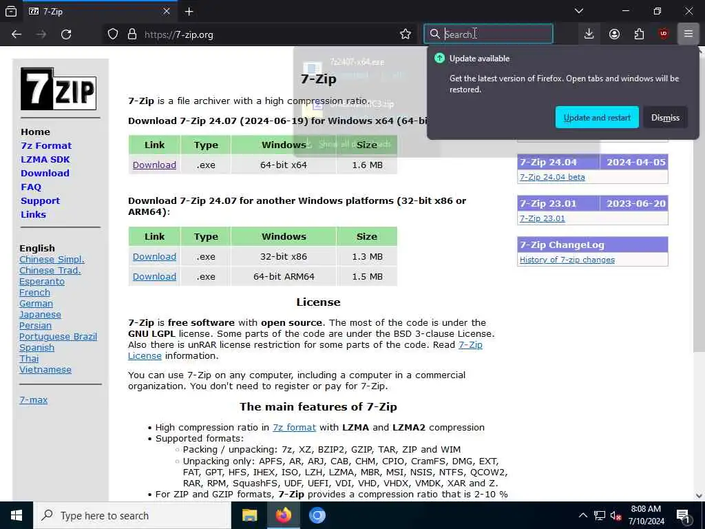Expand the list all tabs chevron
The width and height of the screenshot is (705, 529).
[x=579, y=11]
